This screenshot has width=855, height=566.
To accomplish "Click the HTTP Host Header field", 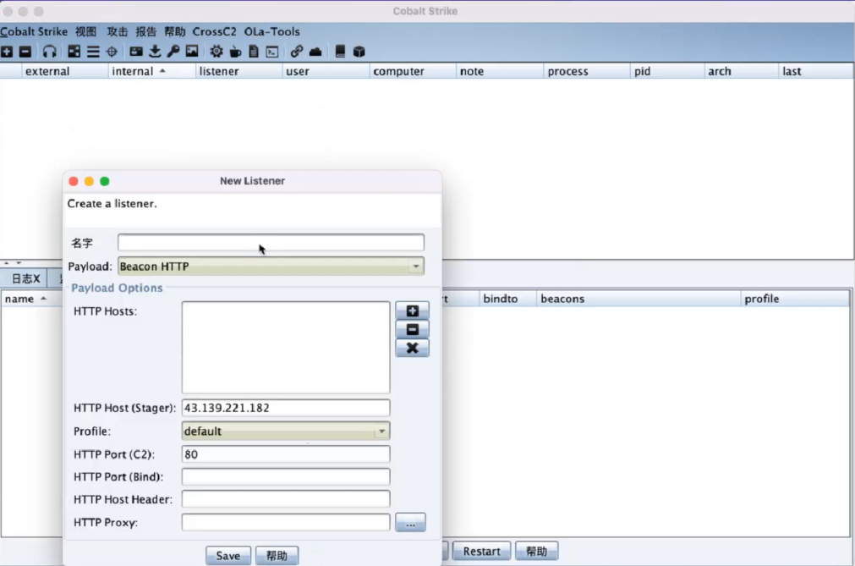I will click(x=286, y=499).
